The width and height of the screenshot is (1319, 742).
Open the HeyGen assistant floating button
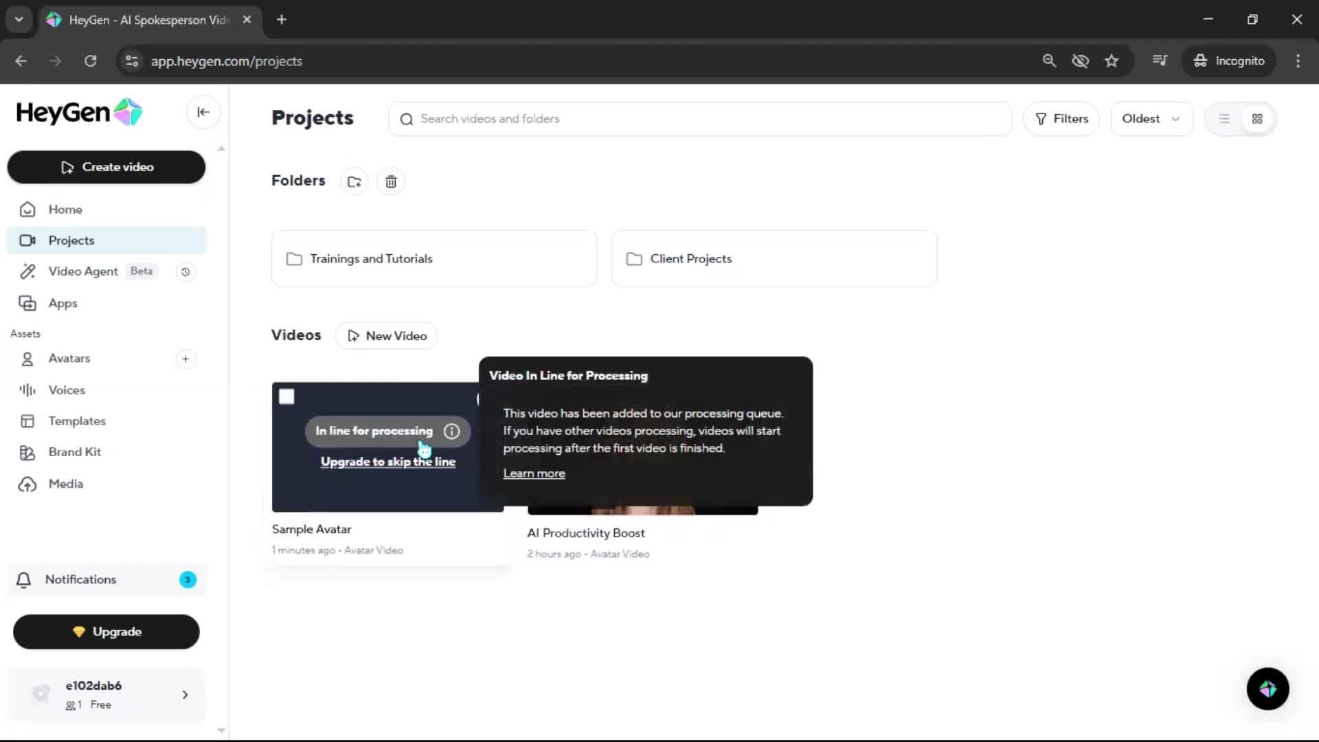click(1267, 688)
